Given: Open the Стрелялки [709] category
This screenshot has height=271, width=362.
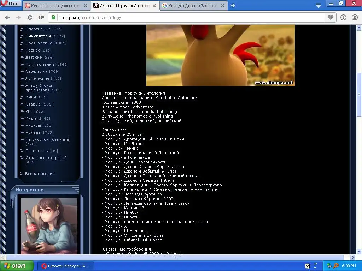Looking at the screenshot, I should (42, 71).
